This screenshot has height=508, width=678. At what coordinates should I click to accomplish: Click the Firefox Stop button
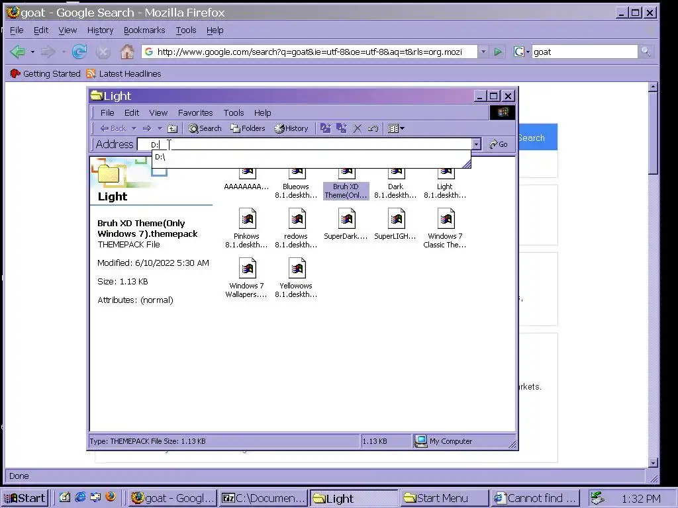(103, 52)
